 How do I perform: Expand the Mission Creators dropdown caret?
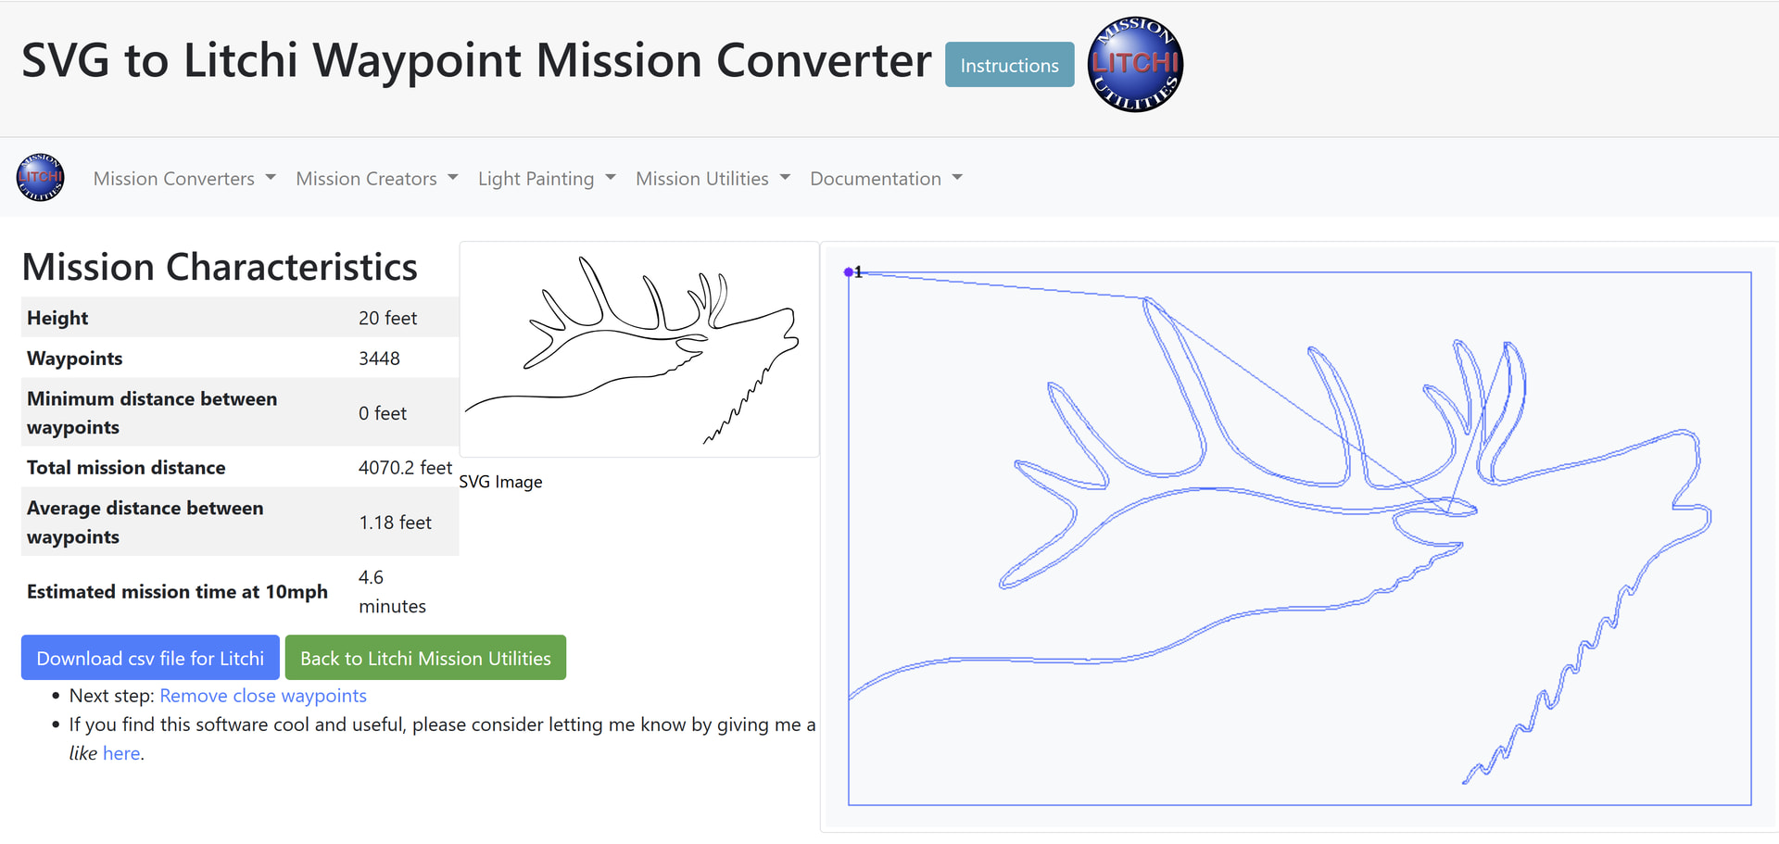(x=453, y=177)
